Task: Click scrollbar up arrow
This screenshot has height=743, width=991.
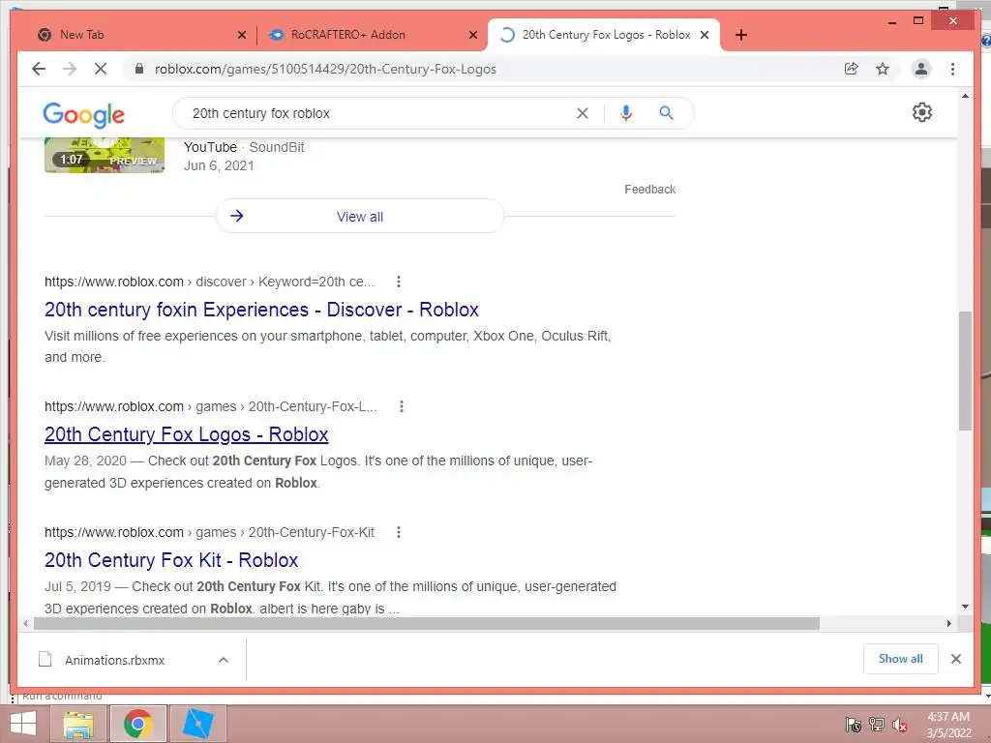Action: point(965,96)
